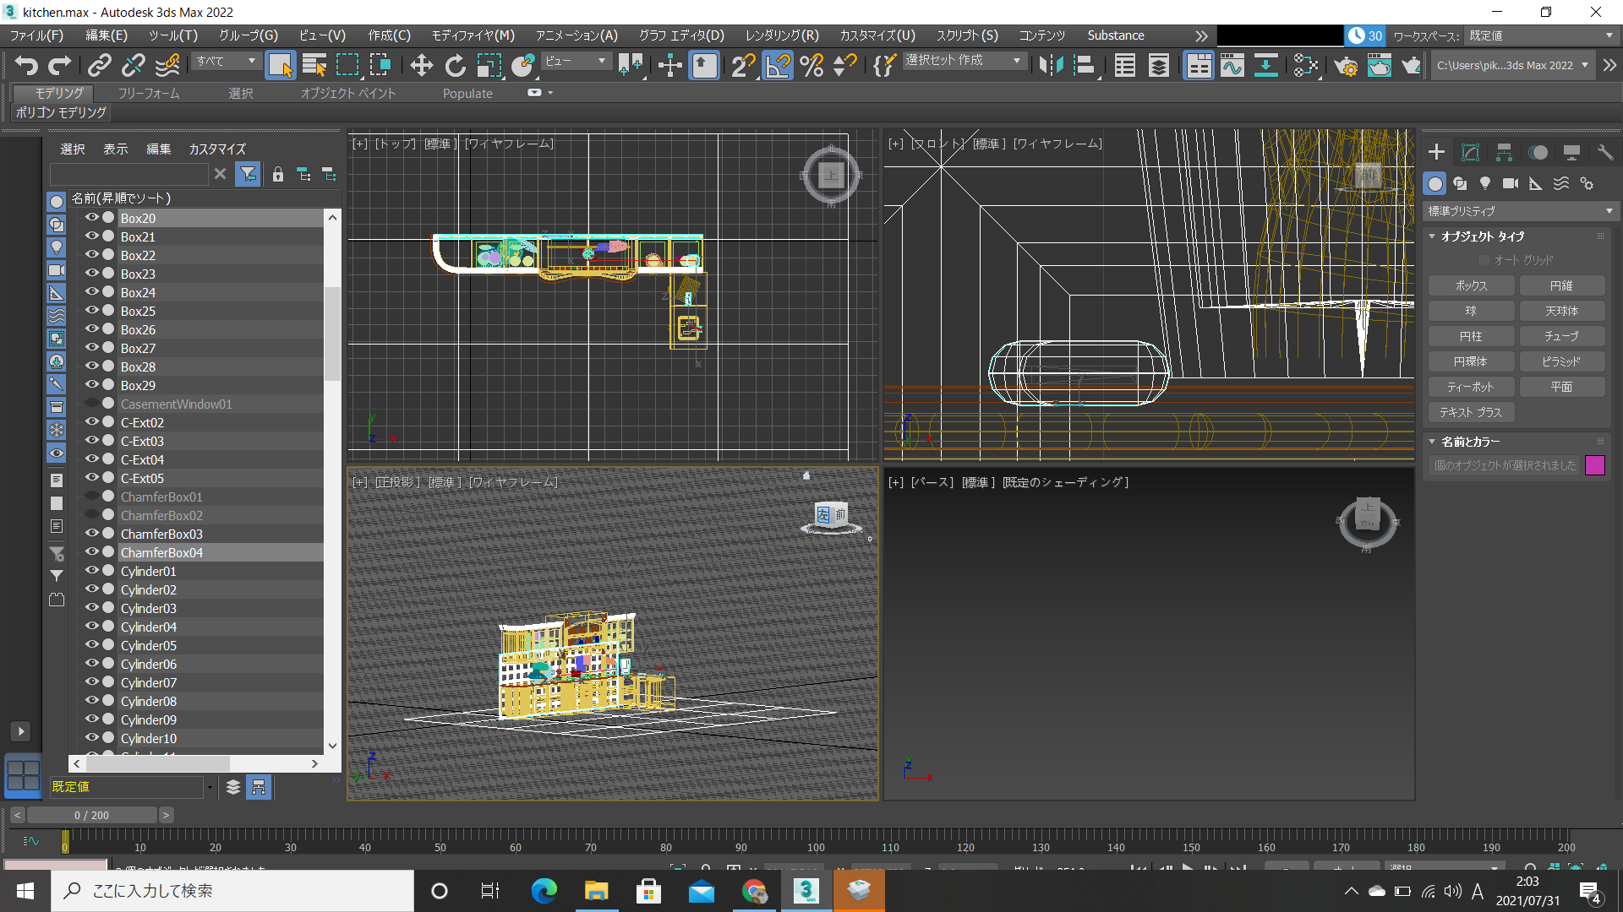Open the 編集(E) menu
The image size is (1623, 912).
tap(107, 35)
